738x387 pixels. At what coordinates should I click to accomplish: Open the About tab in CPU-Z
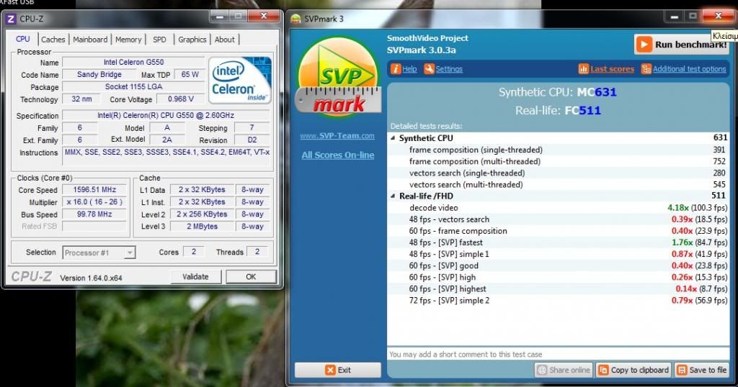pos(225,40)
